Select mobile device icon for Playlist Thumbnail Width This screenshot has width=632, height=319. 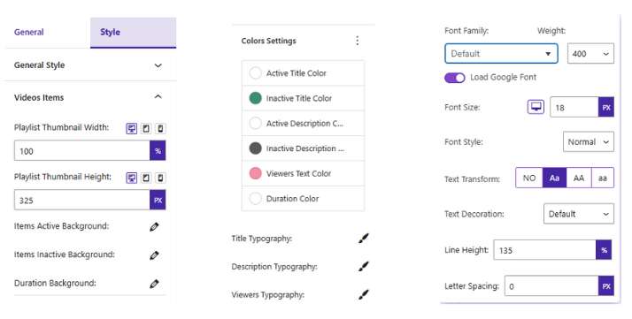[160, 129]
